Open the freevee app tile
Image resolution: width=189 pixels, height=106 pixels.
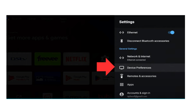pyautogui.click(x=47, y=59)
